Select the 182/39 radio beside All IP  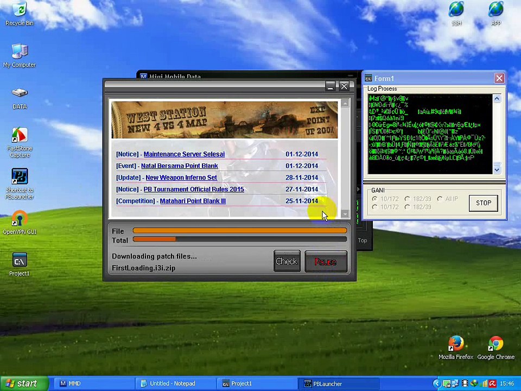pyautogui.click(x=408, y=199)
